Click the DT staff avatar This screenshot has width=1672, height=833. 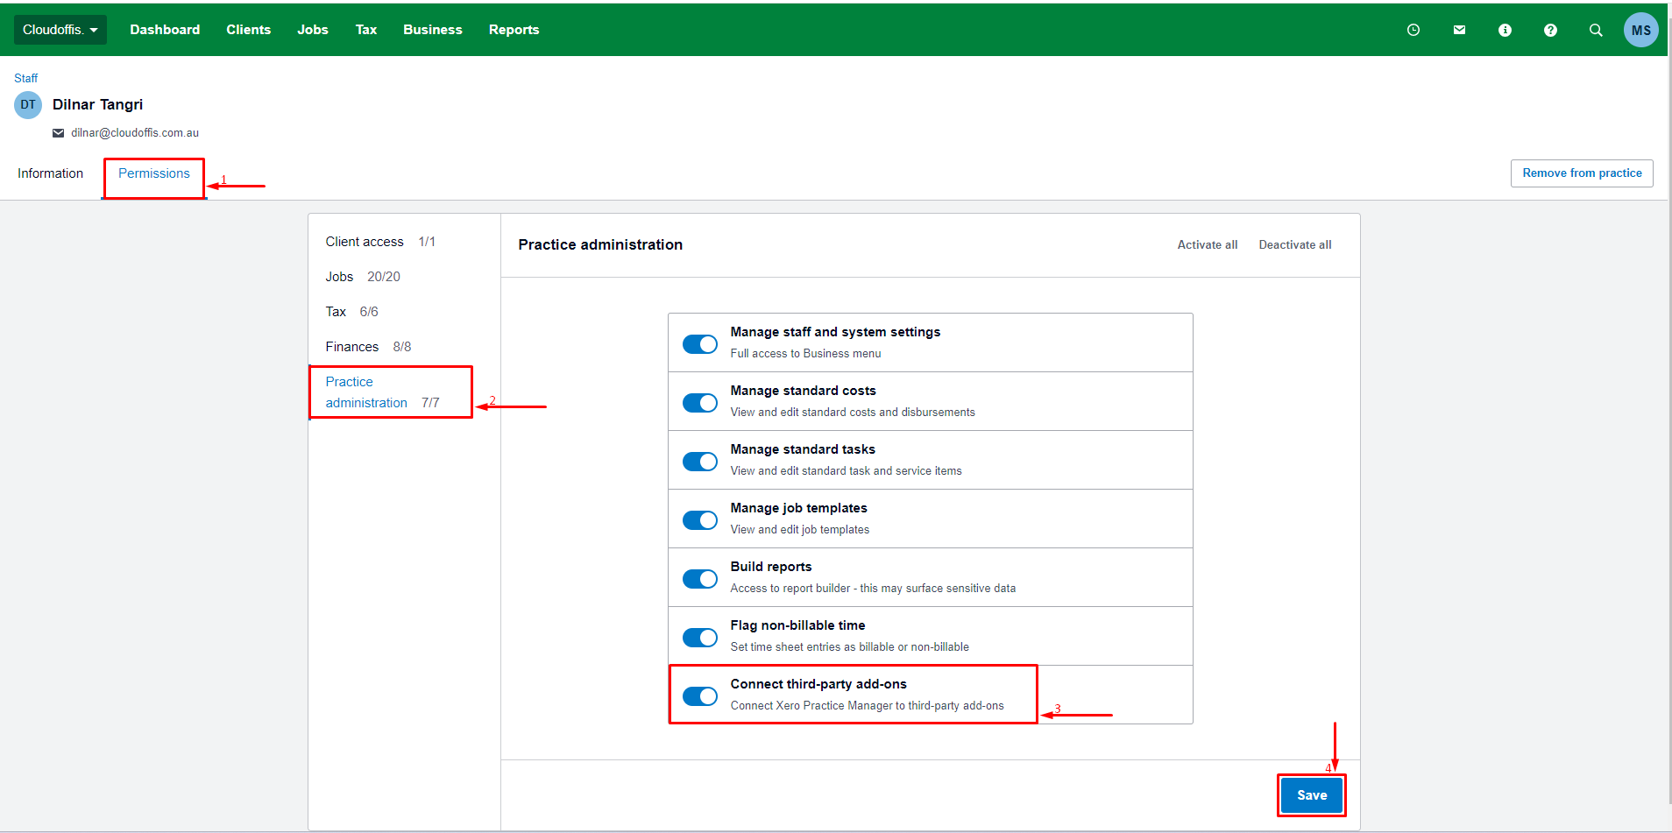point(28,105)
